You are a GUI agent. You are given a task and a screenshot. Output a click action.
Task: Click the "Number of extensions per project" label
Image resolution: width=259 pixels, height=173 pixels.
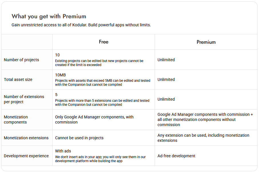coord(24,99)
